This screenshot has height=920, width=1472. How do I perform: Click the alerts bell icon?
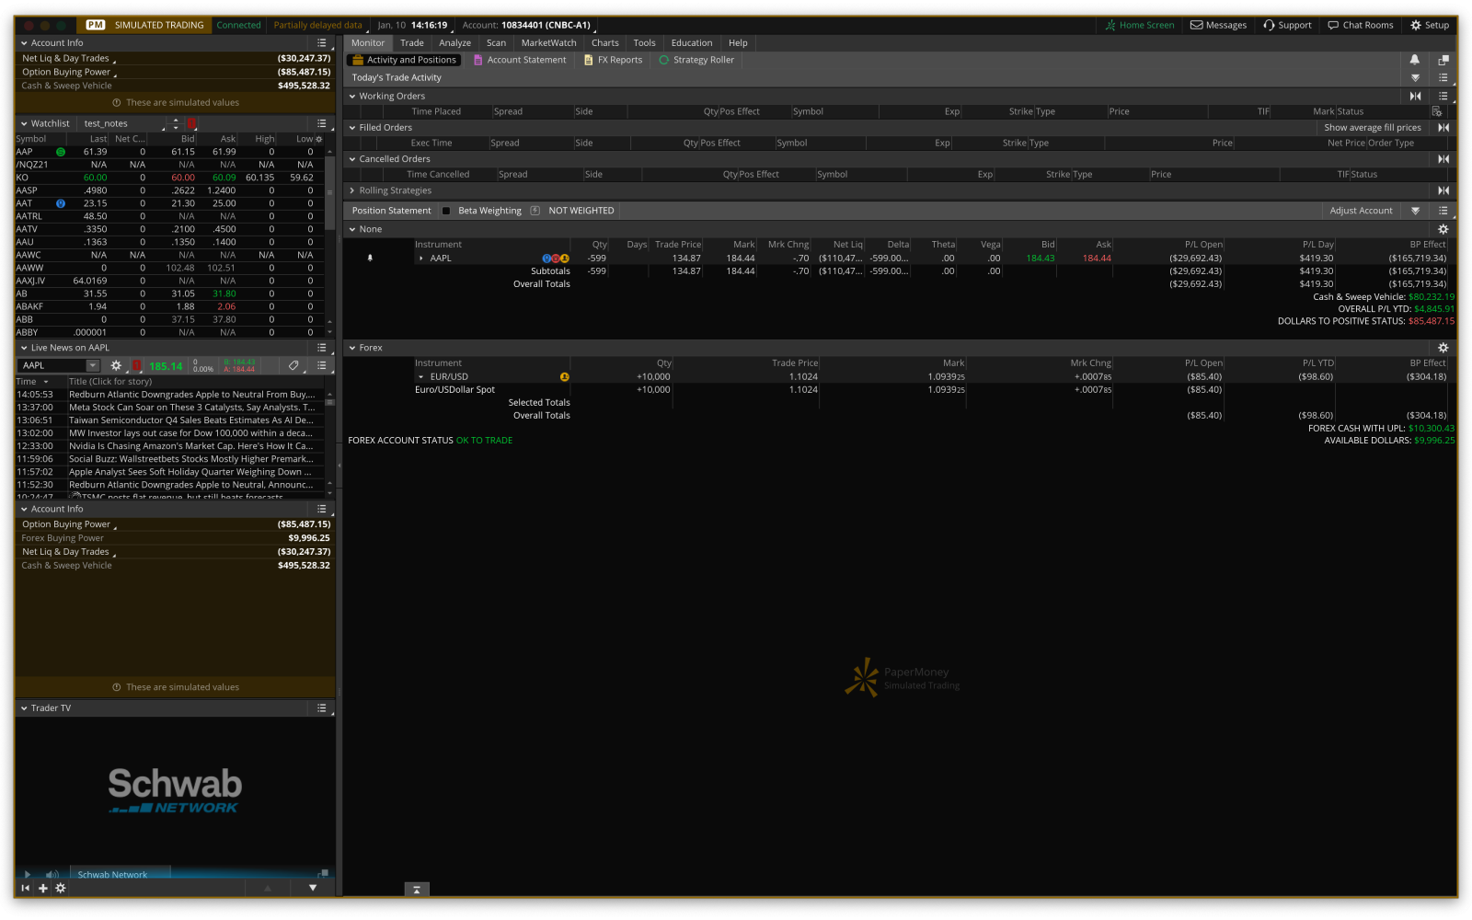click(x=1414, y=60)
